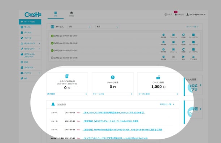This screenshot has width=221, height=143.
Task: Open the お知らせ一覧 notice list link
Action: (167, 104)
